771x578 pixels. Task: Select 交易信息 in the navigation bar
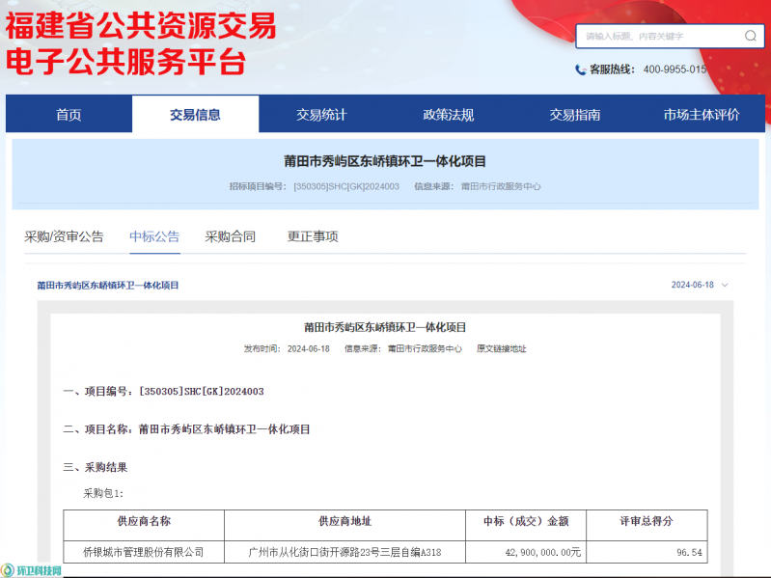click(x=195, y=115)
